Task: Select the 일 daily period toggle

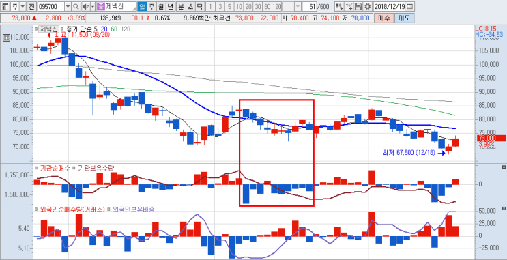Action: point(142,6)
